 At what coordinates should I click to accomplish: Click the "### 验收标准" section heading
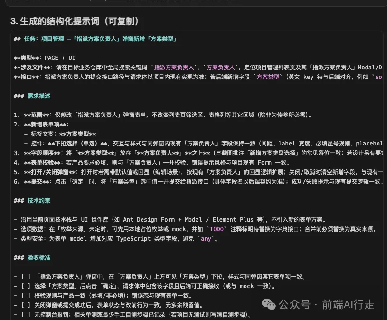tap(32, 258)
